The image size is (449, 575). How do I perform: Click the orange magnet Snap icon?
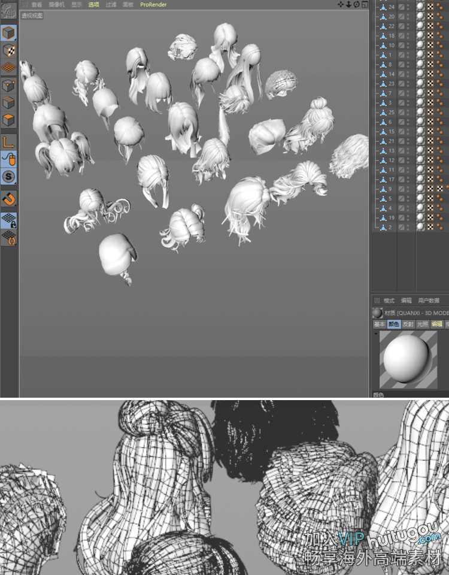(8, 198)
